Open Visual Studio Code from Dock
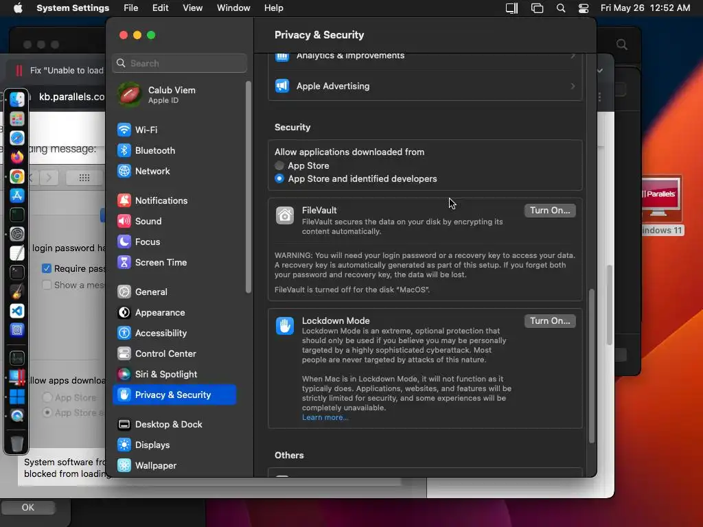 tap(17, 311)
